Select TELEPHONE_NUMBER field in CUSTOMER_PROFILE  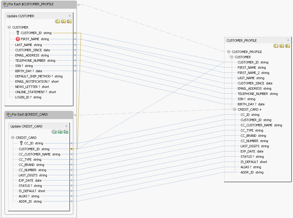[x=258, y=94]
